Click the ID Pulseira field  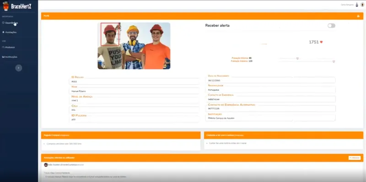(x=135, y=120)
